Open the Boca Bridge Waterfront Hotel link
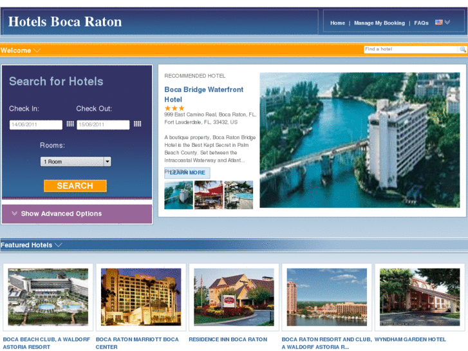 pyautogui.click(x=204, y=95)
